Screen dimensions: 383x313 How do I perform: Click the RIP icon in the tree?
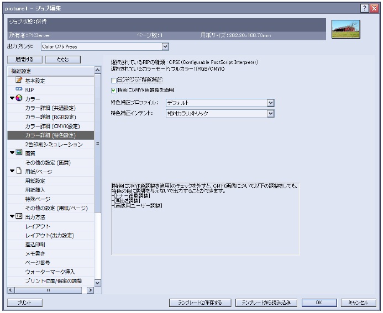[18, 89]
